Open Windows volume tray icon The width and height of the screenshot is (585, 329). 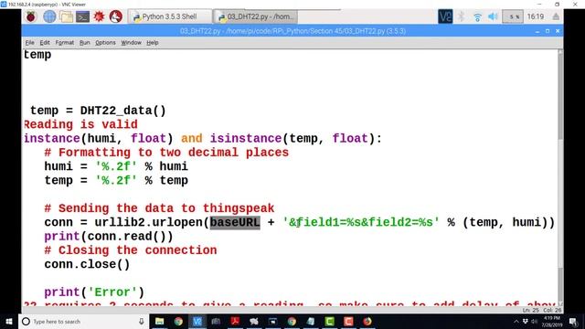[x=535, y=322]
